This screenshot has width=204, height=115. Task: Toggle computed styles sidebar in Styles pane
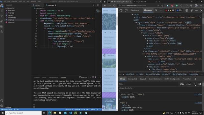199,84
